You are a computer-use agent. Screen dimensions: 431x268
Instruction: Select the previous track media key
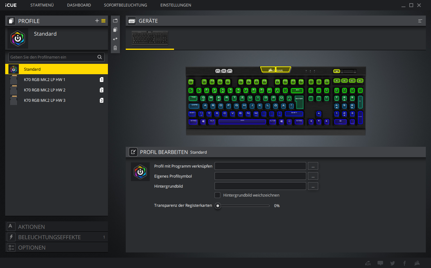pos(344,80)
